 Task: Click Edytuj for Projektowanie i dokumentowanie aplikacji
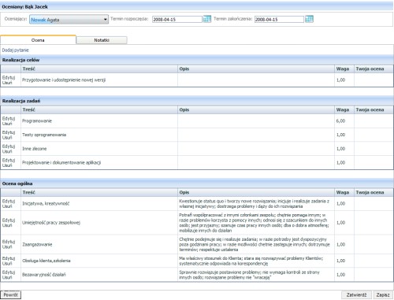pyautogui.click(x=9, y=160)
